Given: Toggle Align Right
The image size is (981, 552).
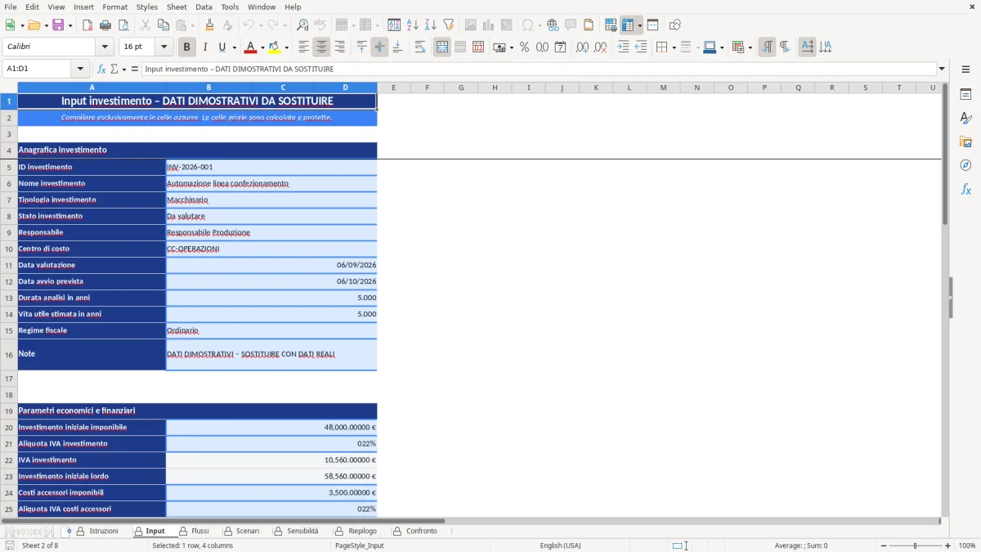Looking at the screenshot, I should coord(340,47).
